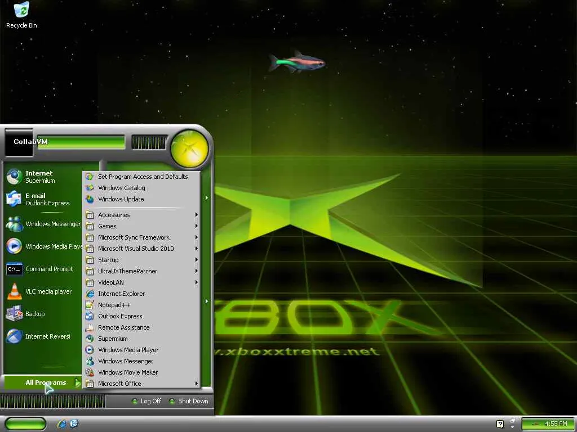
Task: Launch Command Prompt from Start menu
Action: tap(43, 269)
